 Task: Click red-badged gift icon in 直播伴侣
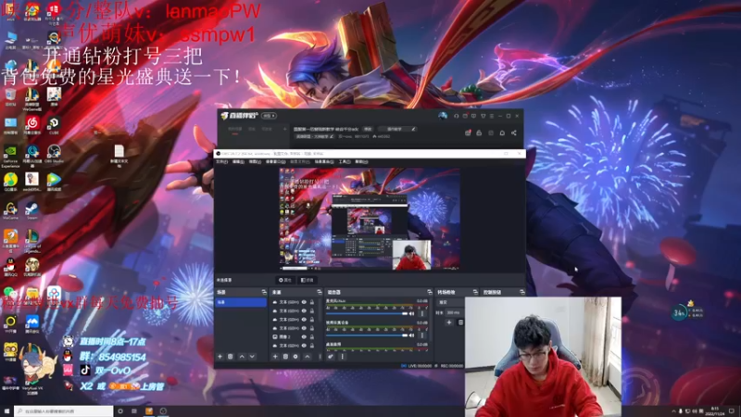(x=468, y=133)
